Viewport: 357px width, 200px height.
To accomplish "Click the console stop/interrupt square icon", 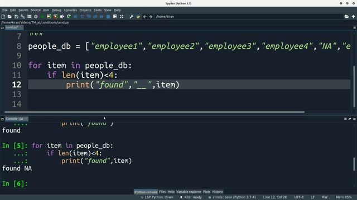I will (345, 119).
